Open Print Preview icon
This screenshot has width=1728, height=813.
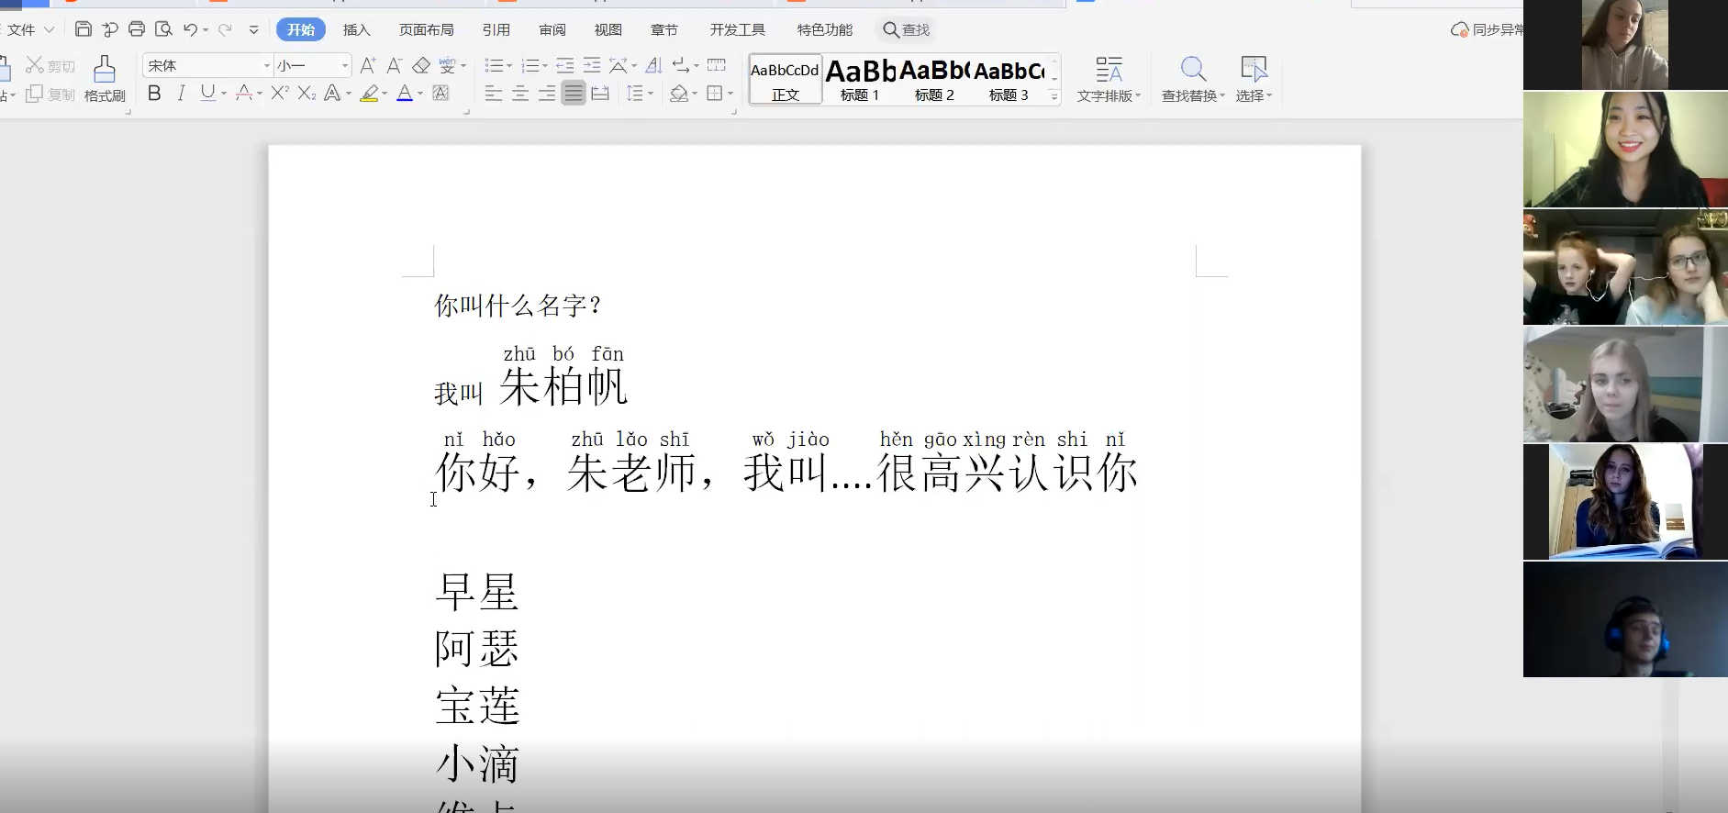pyautogui.click(x=163, y=29)
